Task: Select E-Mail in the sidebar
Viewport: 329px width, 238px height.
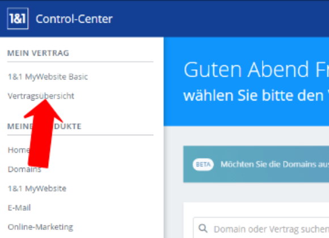Action: [x=19, y=207]
